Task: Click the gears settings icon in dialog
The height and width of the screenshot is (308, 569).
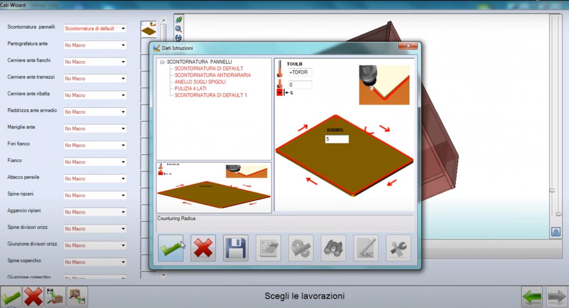Action: [301, 248]
